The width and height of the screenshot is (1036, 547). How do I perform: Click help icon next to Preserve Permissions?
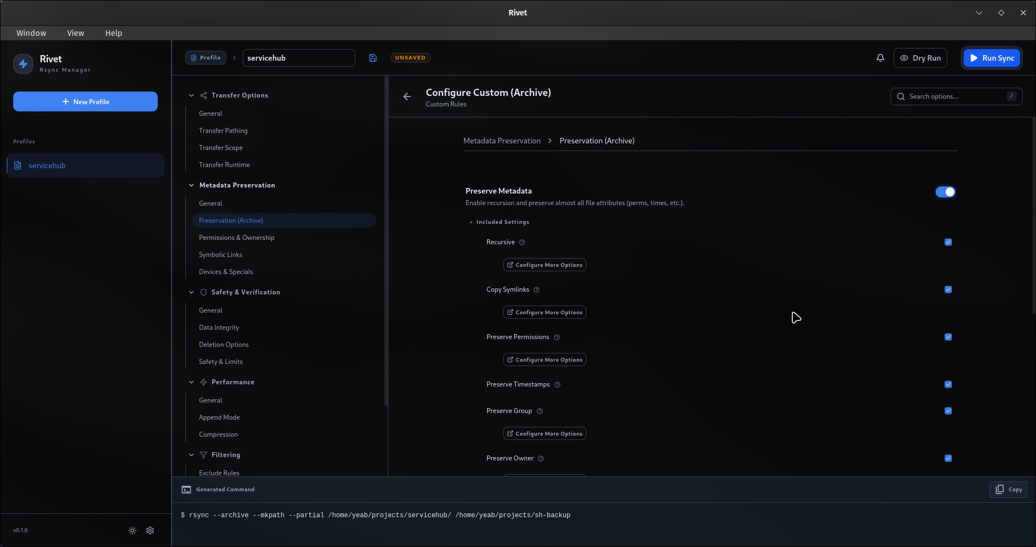click(557, 337)
